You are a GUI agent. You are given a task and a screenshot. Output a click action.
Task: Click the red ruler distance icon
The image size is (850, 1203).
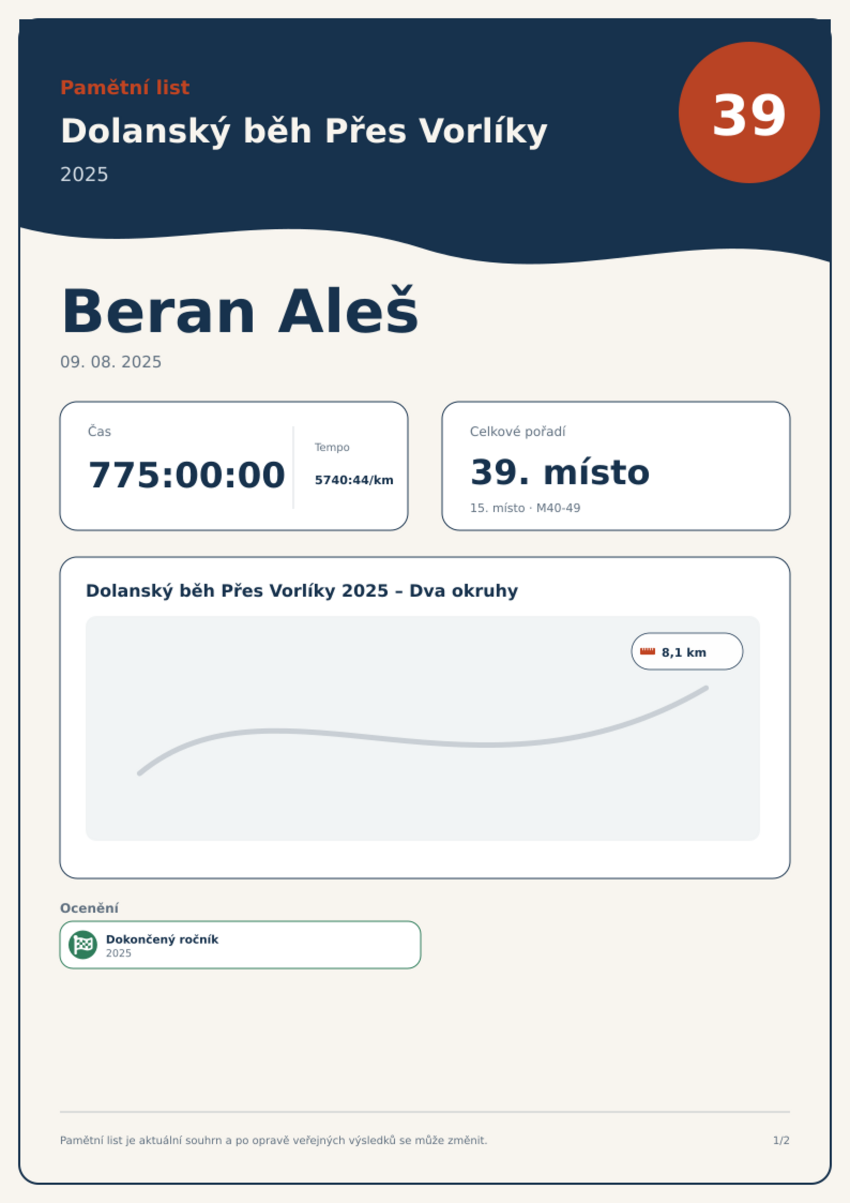(x=648, y=651)
